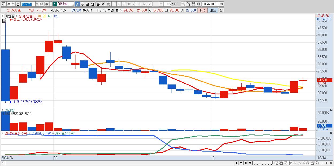Open the small table icon under 이엔셀 label
Viewport: 334px width, 166px height.
(x=4, y=20)
